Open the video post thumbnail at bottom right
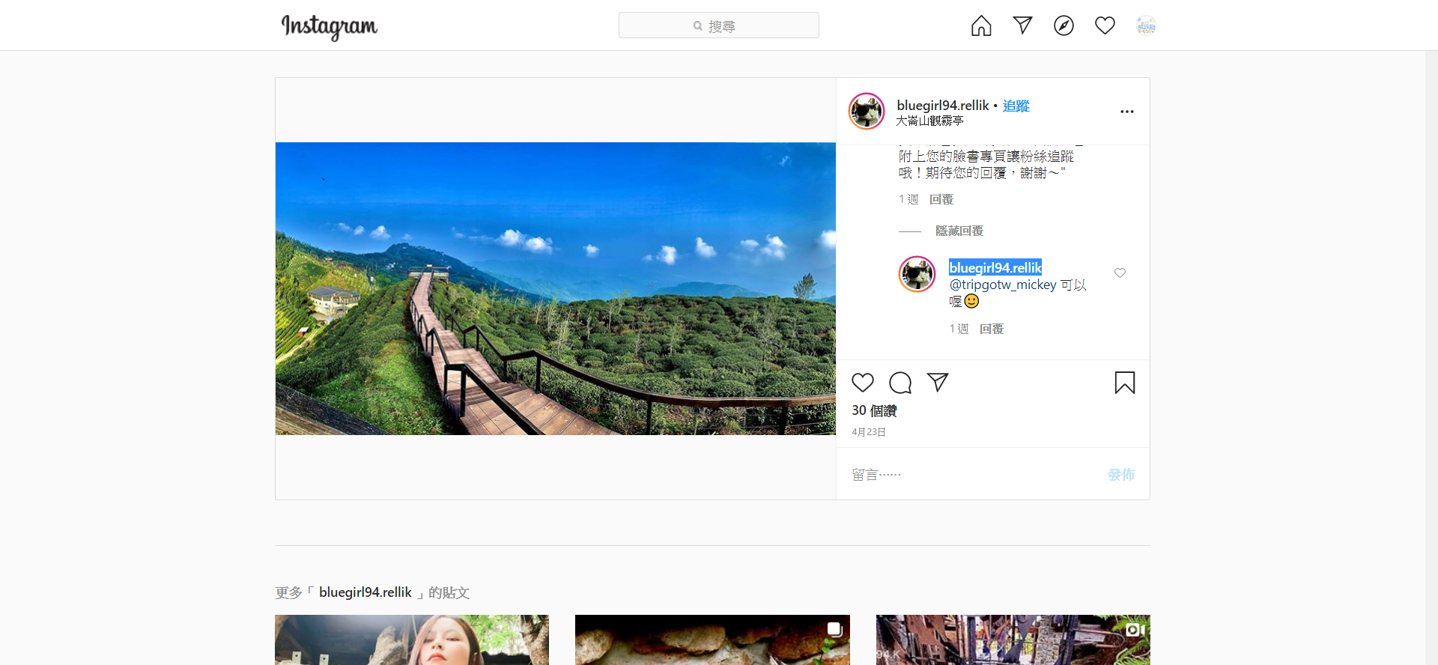Image resolution: width=1438 pixels, height=665 pixels. point(1013,640)
